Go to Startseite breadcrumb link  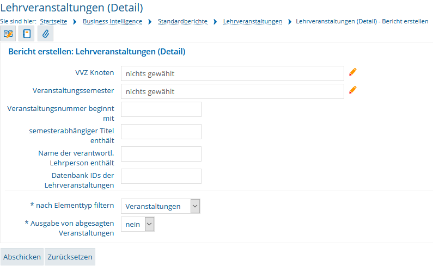tap(53, 22)
